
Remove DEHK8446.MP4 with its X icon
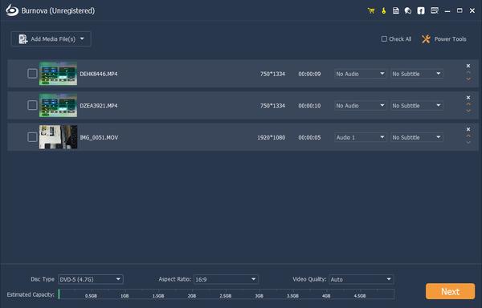pos(468,66)
